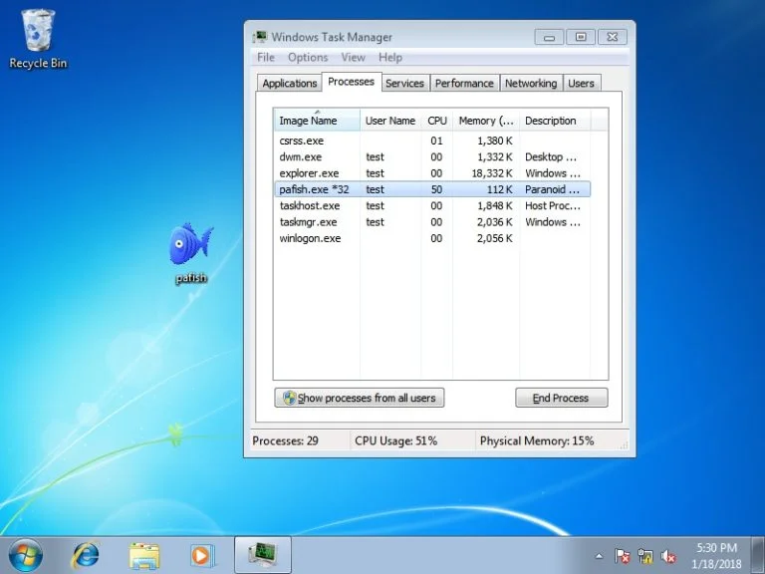Click the End Process button
Viewport: 765px width, 574px height.
[x=561, y=398]
